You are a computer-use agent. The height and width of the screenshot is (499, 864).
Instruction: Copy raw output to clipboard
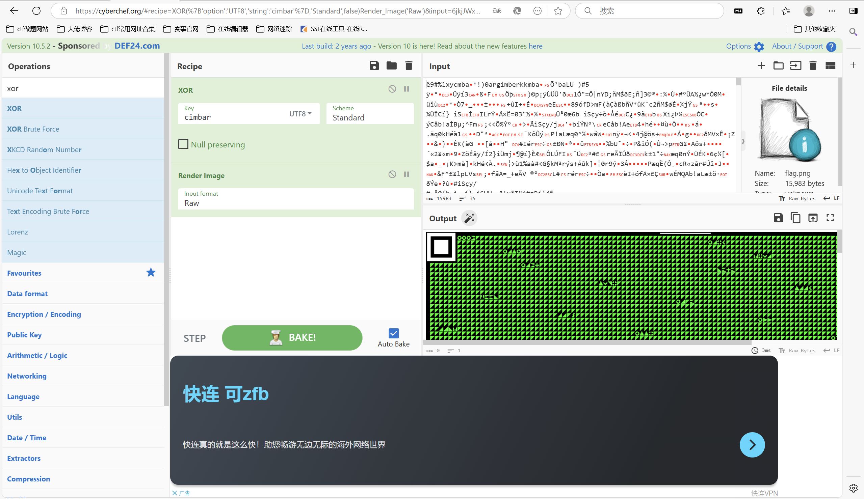pos(795,218)
